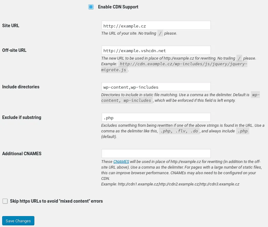Click into the Off-site URL text box
This screenshot has width=268, height=227.
156,50
